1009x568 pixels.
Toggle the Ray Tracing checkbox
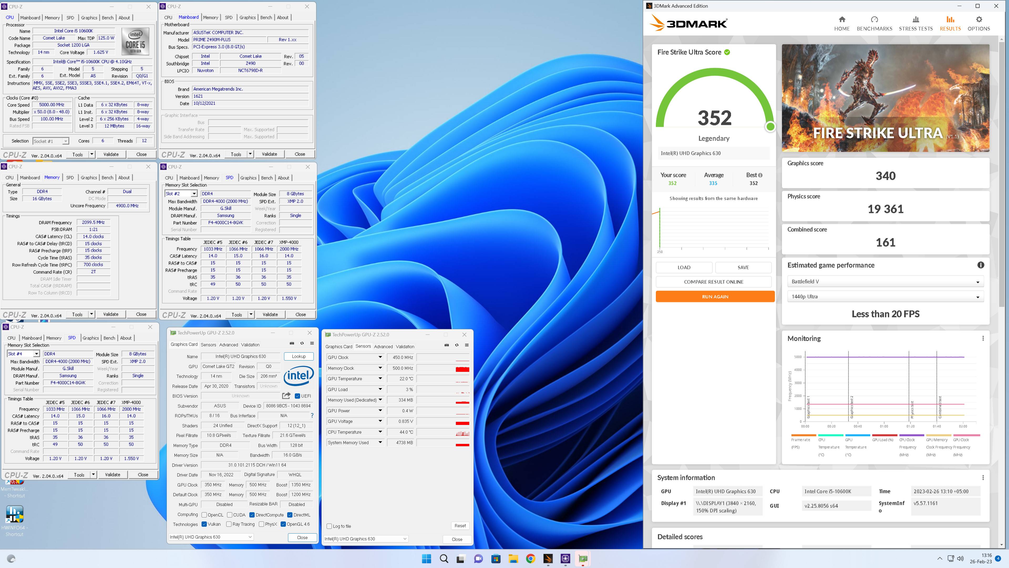229,524
